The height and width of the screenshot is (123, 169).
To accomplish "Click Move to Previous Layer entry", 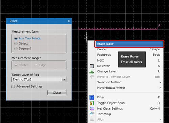I will coord(129,77).
